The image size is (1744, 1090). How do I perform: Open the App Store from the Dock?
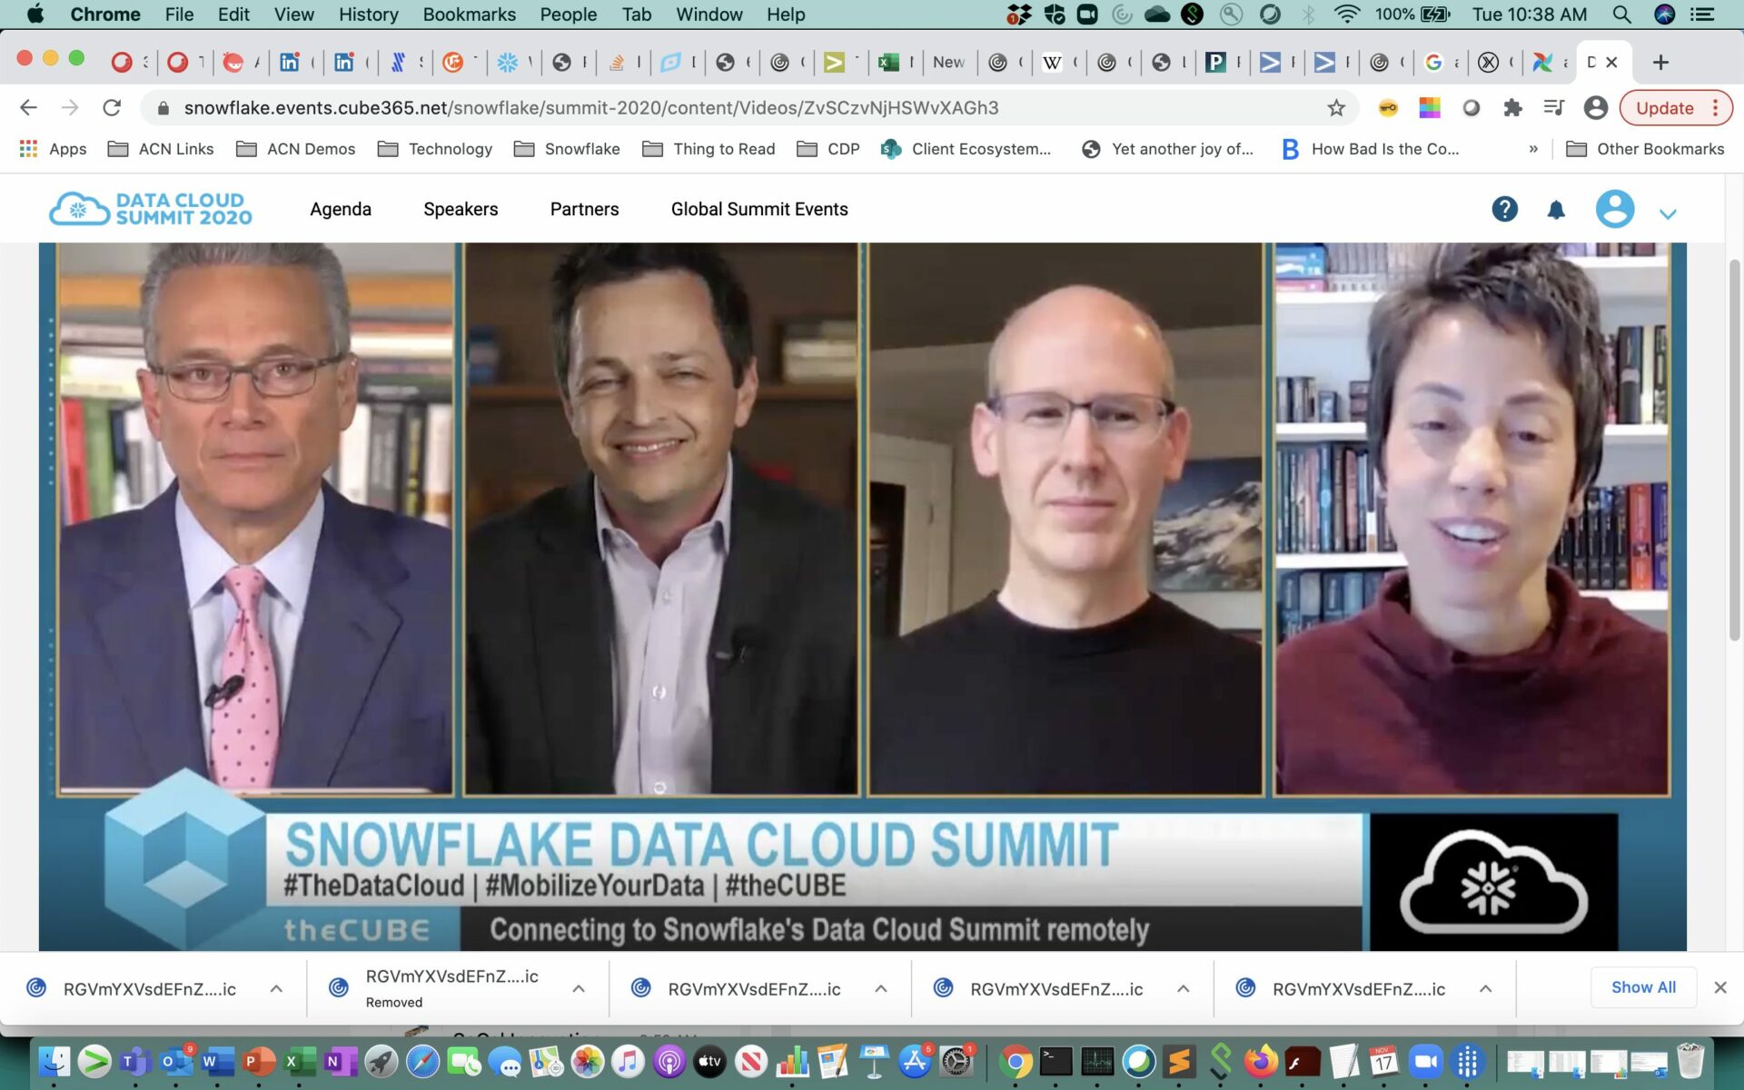tap(915, 1061)
